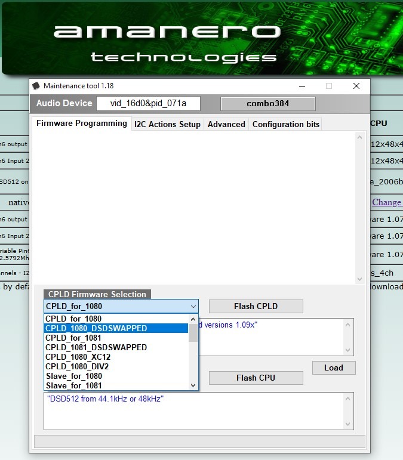The image size is (403, 460).
Task: Click CPLD description box scroll up arrow
Action: [348, 325]
